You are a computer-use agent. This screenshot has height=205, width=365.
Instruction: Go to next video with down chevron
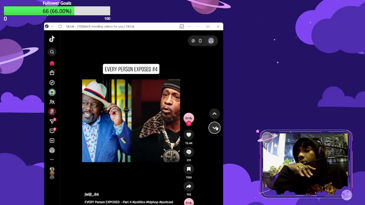pos(214,128)
